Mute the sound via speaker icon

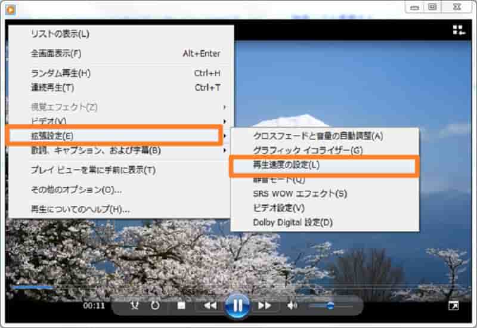pos(292,305)
